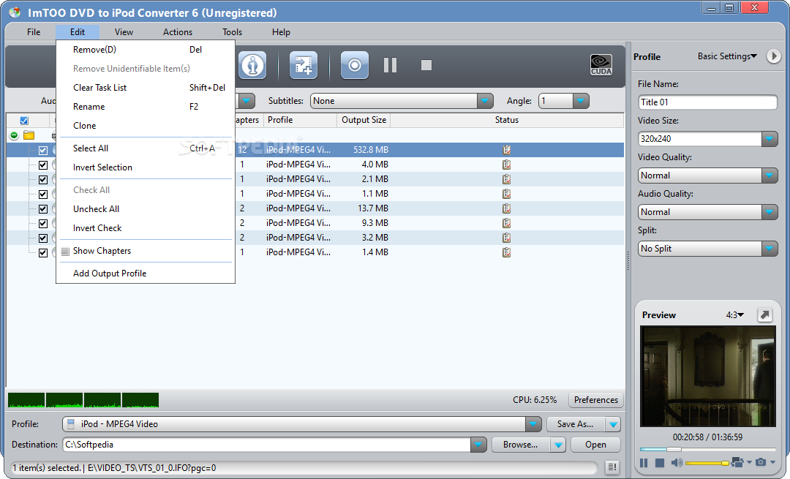Mute the preview speaker icon

(x=676, y=462)
